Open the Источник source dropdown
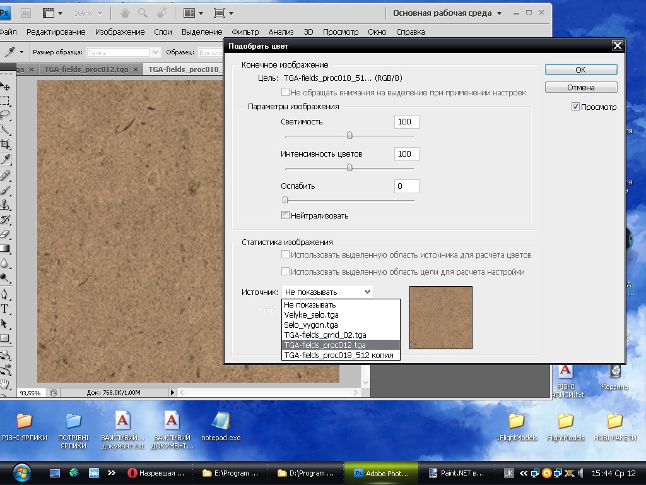The height and width of the screenshot is (485, 646). coord(327,292)
